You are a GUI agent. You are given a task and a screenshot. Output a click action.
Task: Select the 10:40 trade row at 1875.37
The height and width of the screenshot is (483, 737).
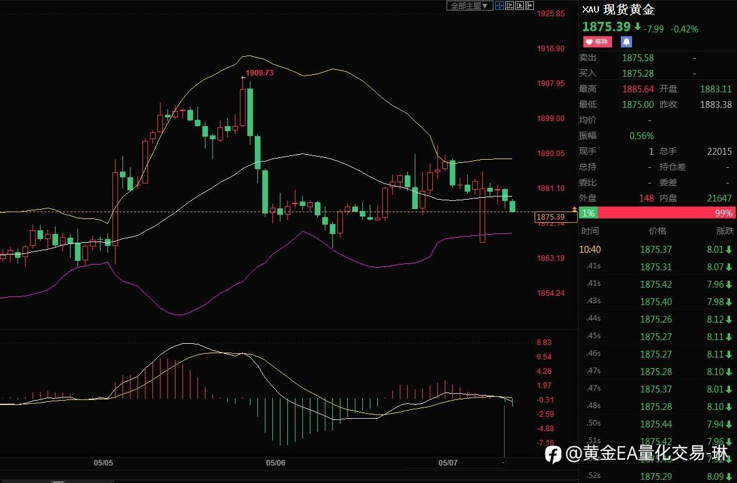pyautogui.click(x=656, y=249)
